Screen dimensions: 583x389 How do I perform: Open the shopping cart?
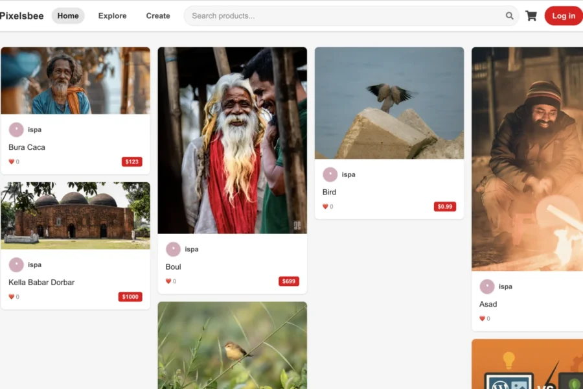531,16
